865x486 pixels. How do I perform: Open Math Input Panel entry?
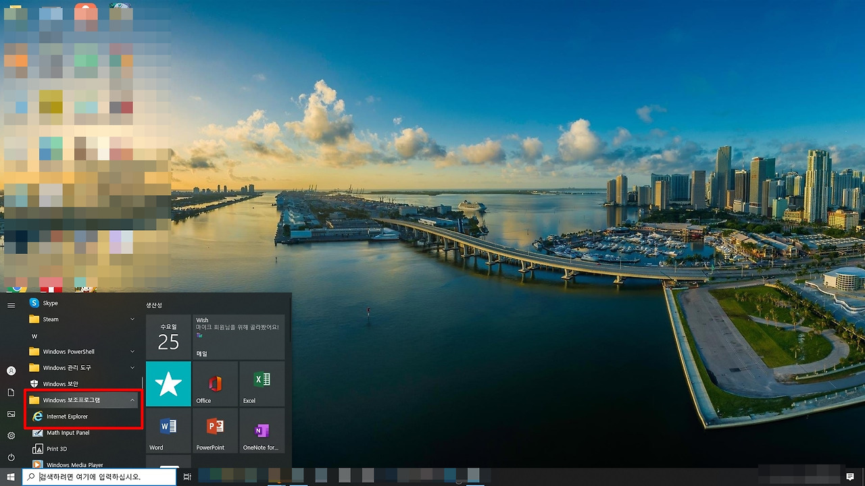point(83,433)
